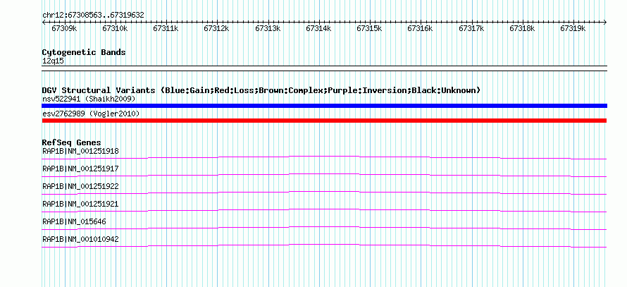
Task: Click the 67313k ruler tick label
Action: 268,29
